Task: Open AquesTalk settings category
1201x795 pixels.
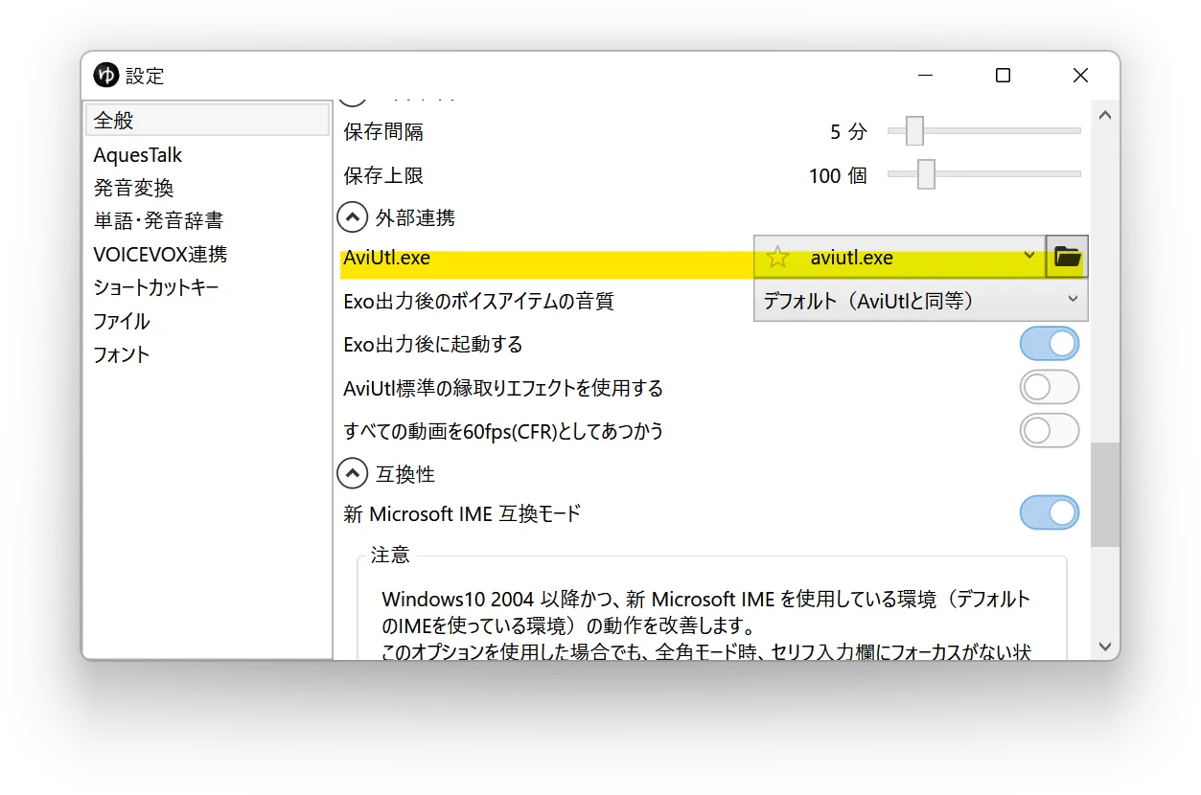Action: pos(138,154)
